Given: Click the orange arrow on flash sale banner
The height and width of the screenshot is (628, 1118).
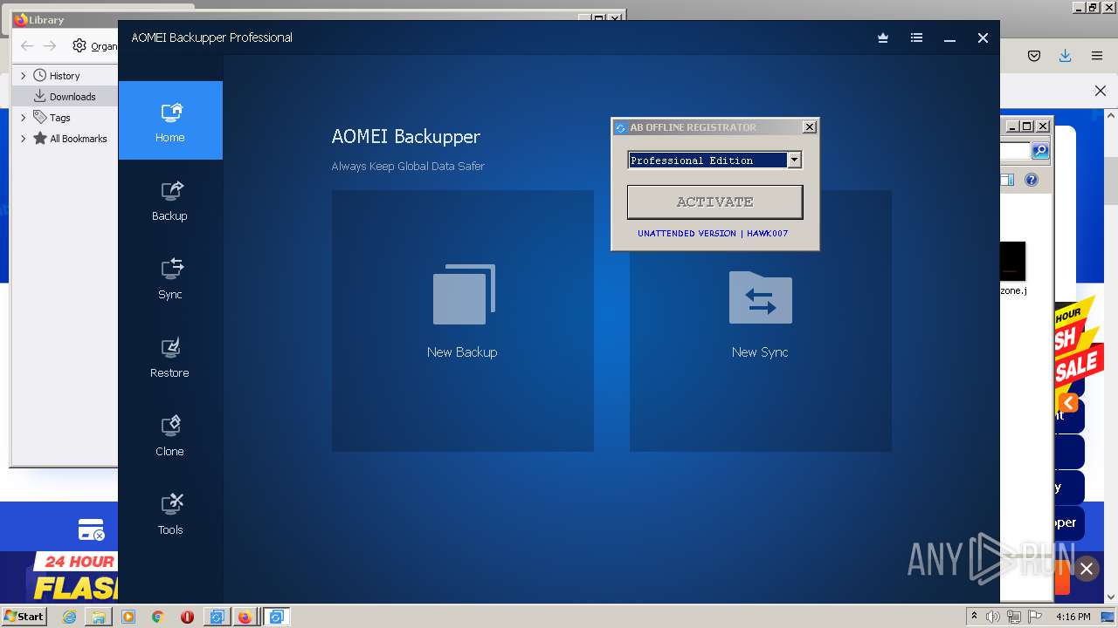Looking at the screenshot, I should (1067, 403).
